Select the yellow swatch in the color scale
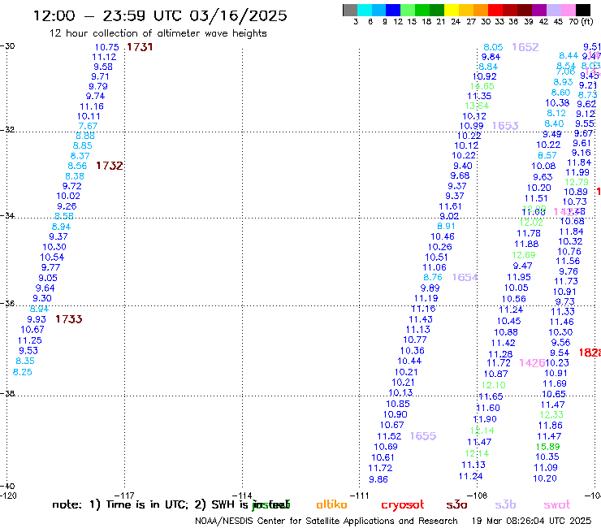Image resolution: width=601 pixels, height=528 pixels. click(x=452, y=10)
